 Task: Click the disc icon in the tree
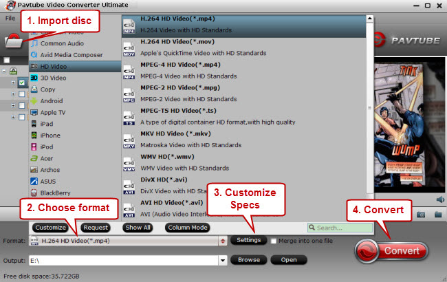(x=13, y=71)
